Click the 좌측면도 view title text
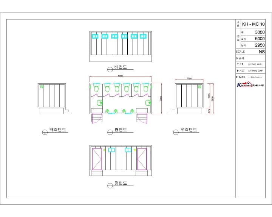This screenshot has height=217, width=272. [x=57, y=130]
